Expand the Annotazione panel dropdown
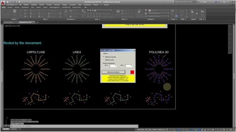 point(71,19)
